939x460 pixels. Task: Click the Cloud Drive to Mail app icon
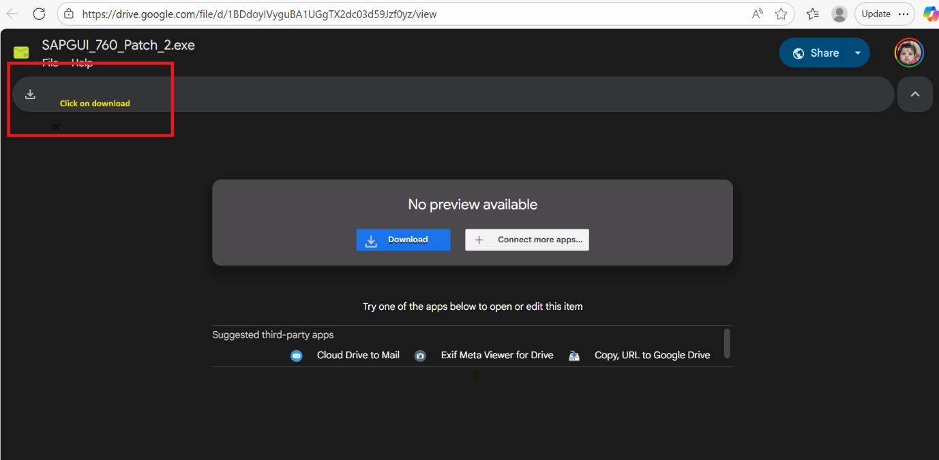pos(297,356)
